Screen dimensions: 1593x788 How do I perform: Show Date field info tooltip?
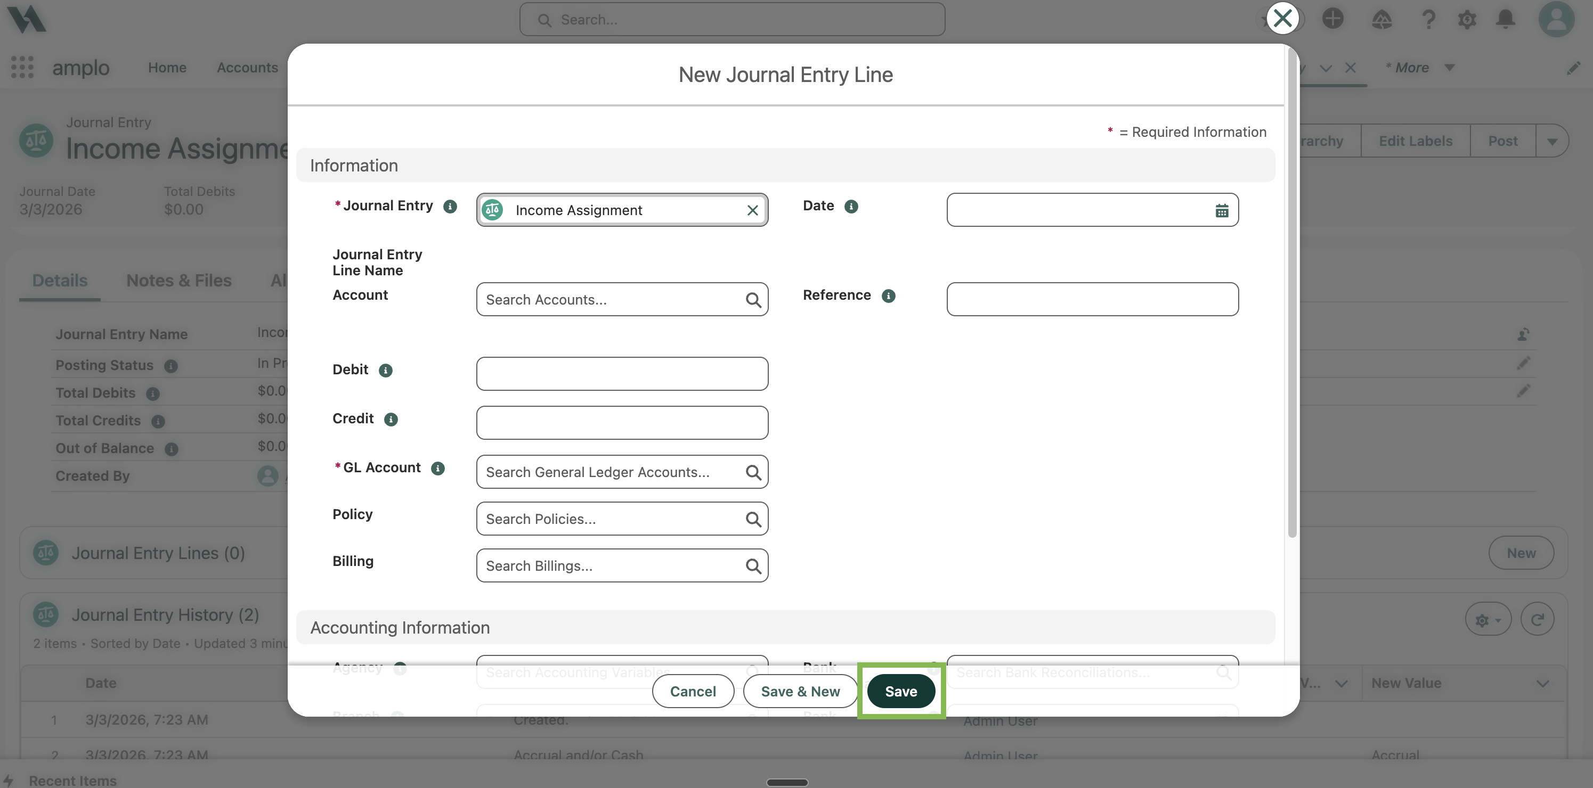pyautogui.click(x=851, y=207)
